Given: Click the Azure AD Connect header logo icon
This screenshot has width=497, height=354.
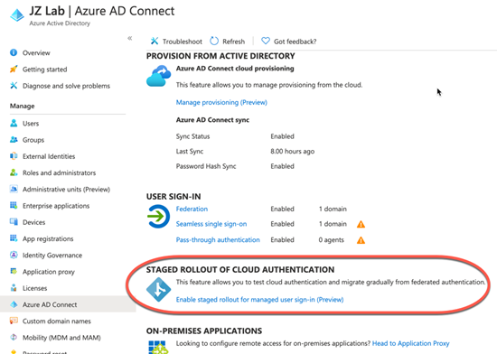Looking at the screenshot, I should pos(17,14).
